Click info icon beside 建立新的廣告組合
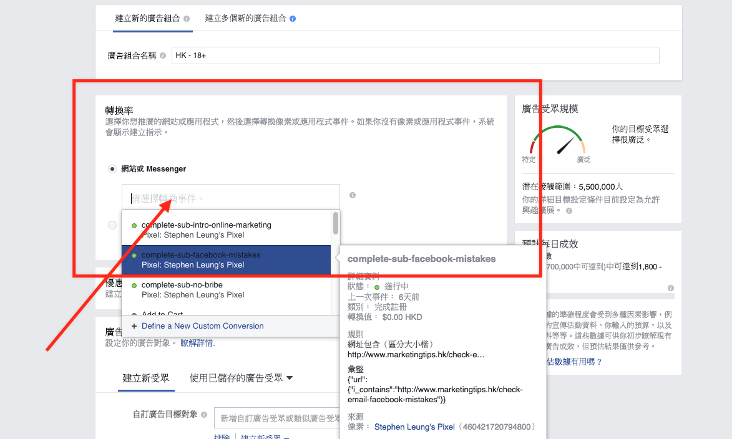732x439 pixels. [x=187, y=19]
